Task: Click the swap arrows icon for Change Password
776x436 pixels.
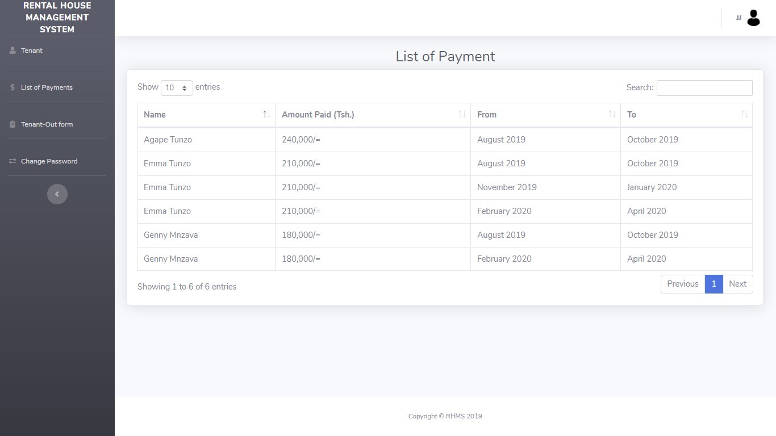Action: [x=12, y=161]
